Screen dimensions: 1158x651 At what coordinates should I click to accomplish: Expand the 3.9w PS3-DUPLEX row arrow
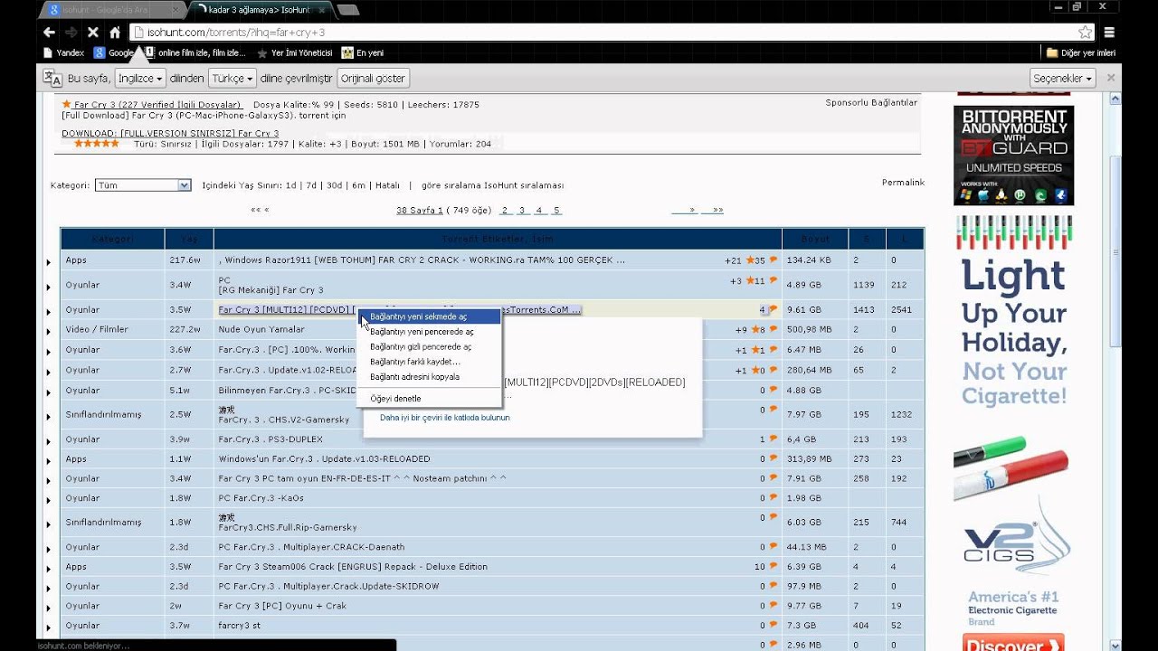coord(49,440)
